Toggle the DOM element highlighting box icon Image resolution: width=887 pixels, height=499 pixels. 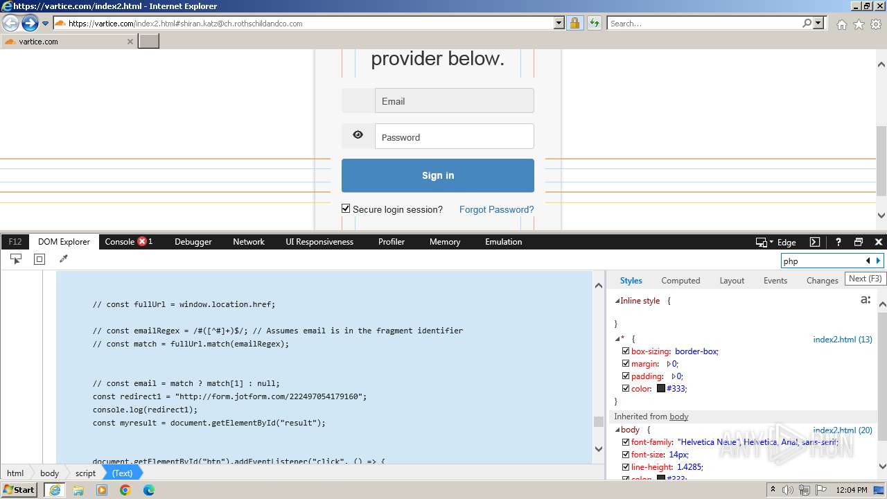(39, 259)
